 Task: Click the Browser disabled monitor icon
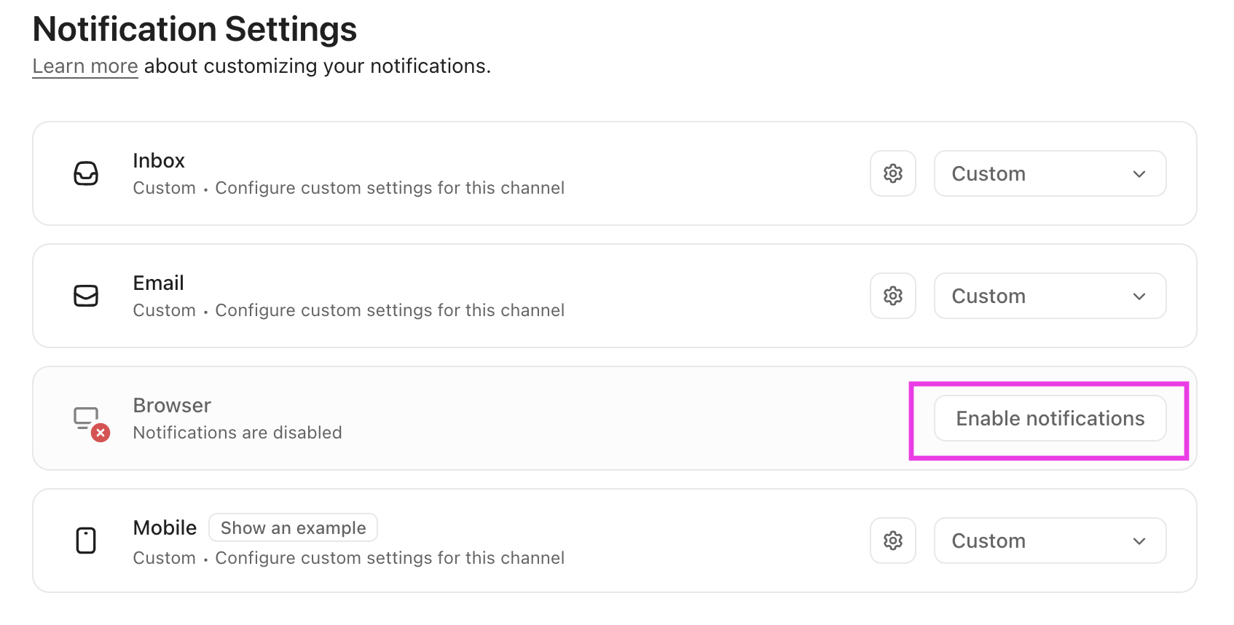tap(89, 421)
